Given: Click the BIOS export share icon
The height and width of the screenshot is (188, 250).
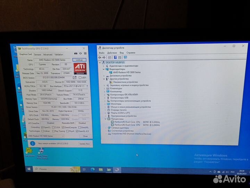Looking at the screenshot, I should 75,78.
